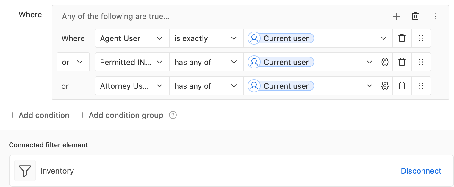Delete the Permitted IN condition row
This screenshot has width=454, height=187.
[402, 62]
